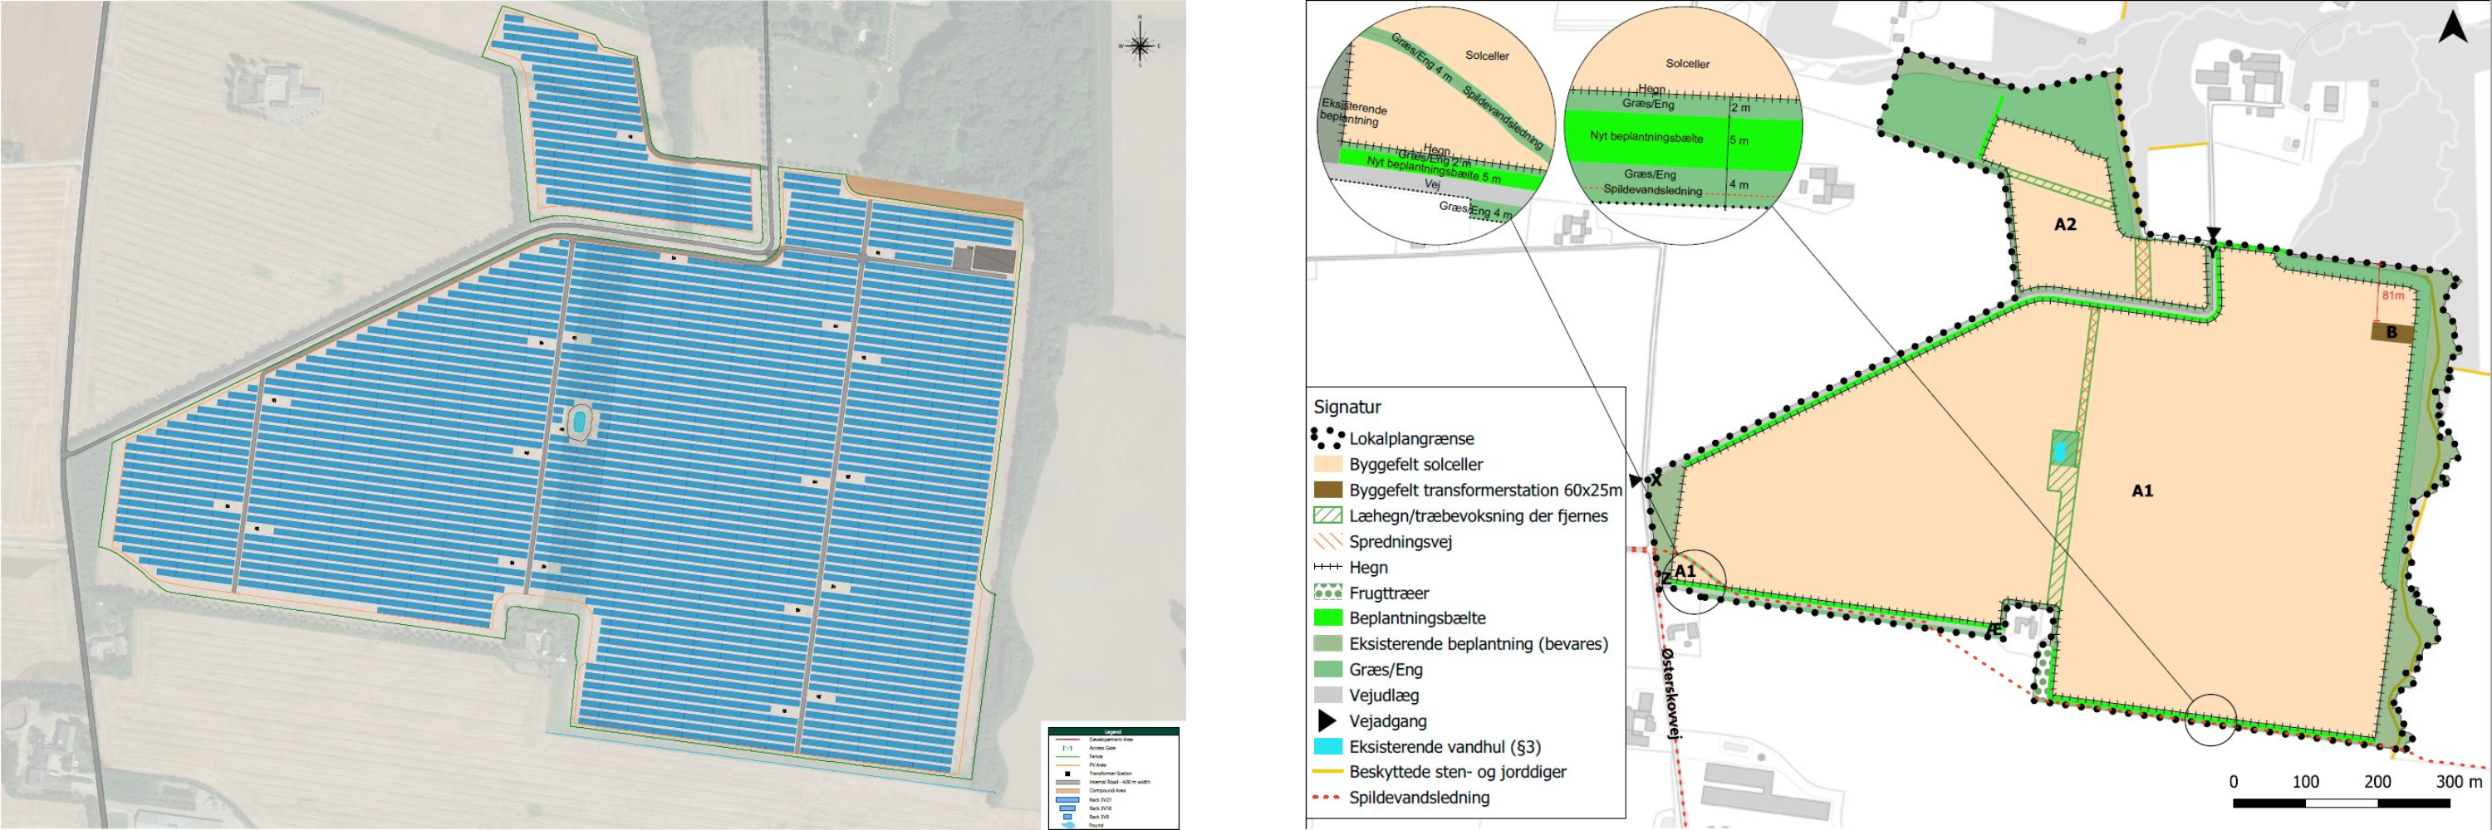Click the Byggefelt transformerstation 60x25m label
This screenshot has width=2492, height=830.
point(1485,490)
